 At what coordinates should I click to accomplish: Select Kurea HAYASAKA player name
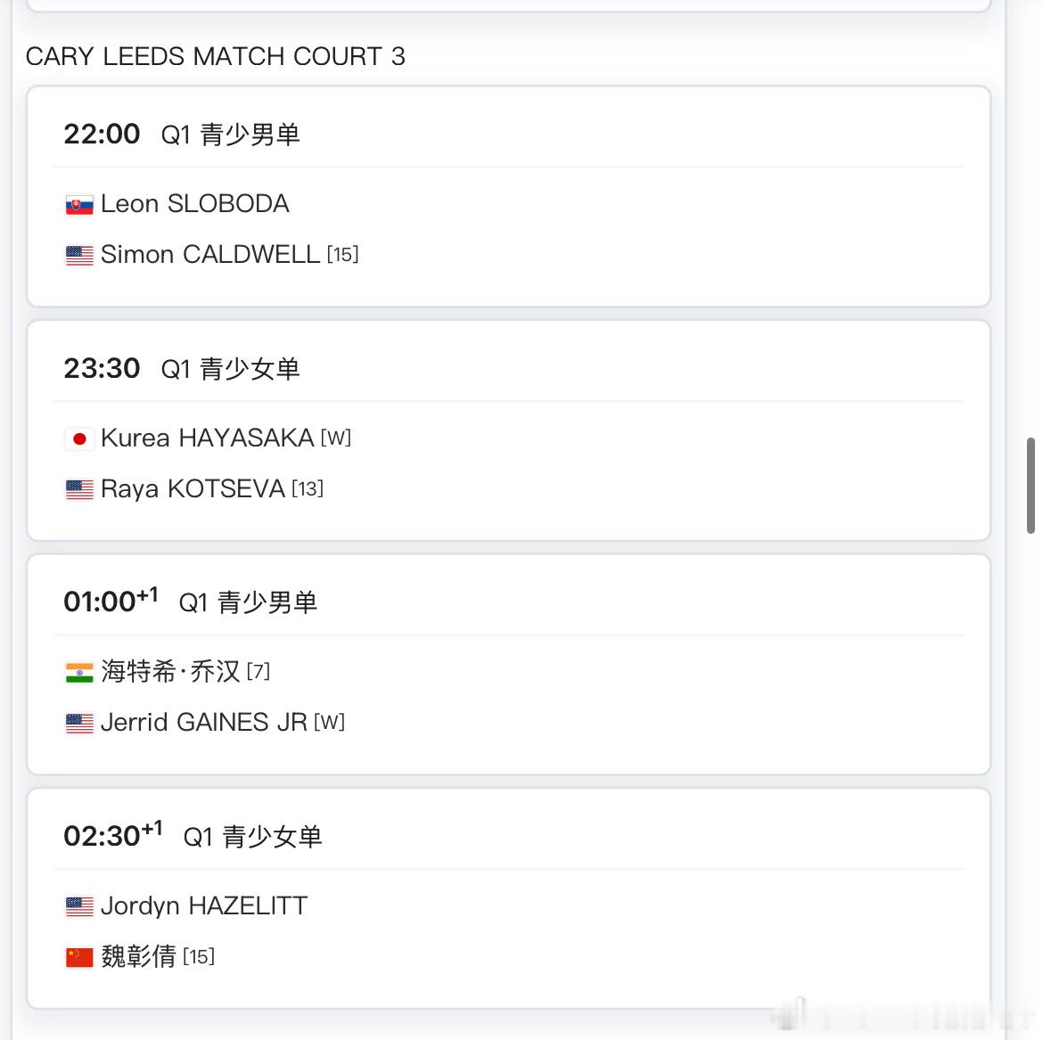pyautogui.click(x=207, y=438)
